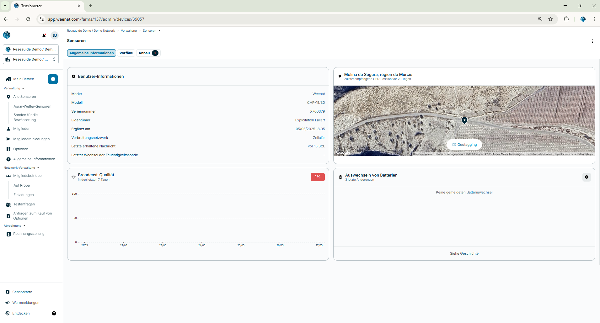Click owner value Exploitation Lallart

(310, 120)
